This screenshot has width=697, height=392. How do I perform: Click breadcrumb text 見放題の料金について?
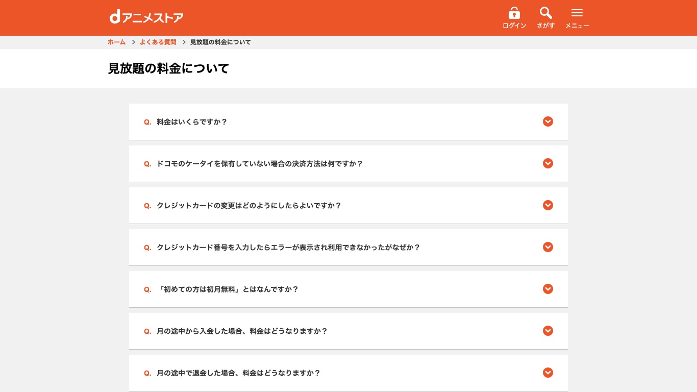(220, 42)
